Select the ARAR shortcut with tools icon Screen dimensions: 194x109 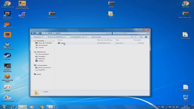point(22,15)
